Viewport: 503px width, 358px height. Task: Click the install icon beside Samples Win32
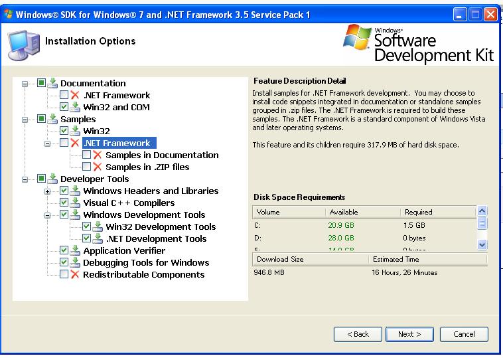pyautogui.click(x=75, y=131)
